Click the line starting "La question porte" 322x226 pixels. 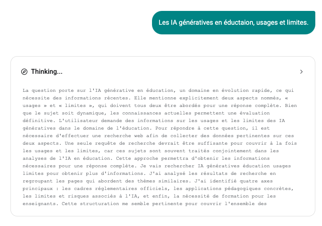(x=159, y=90)
